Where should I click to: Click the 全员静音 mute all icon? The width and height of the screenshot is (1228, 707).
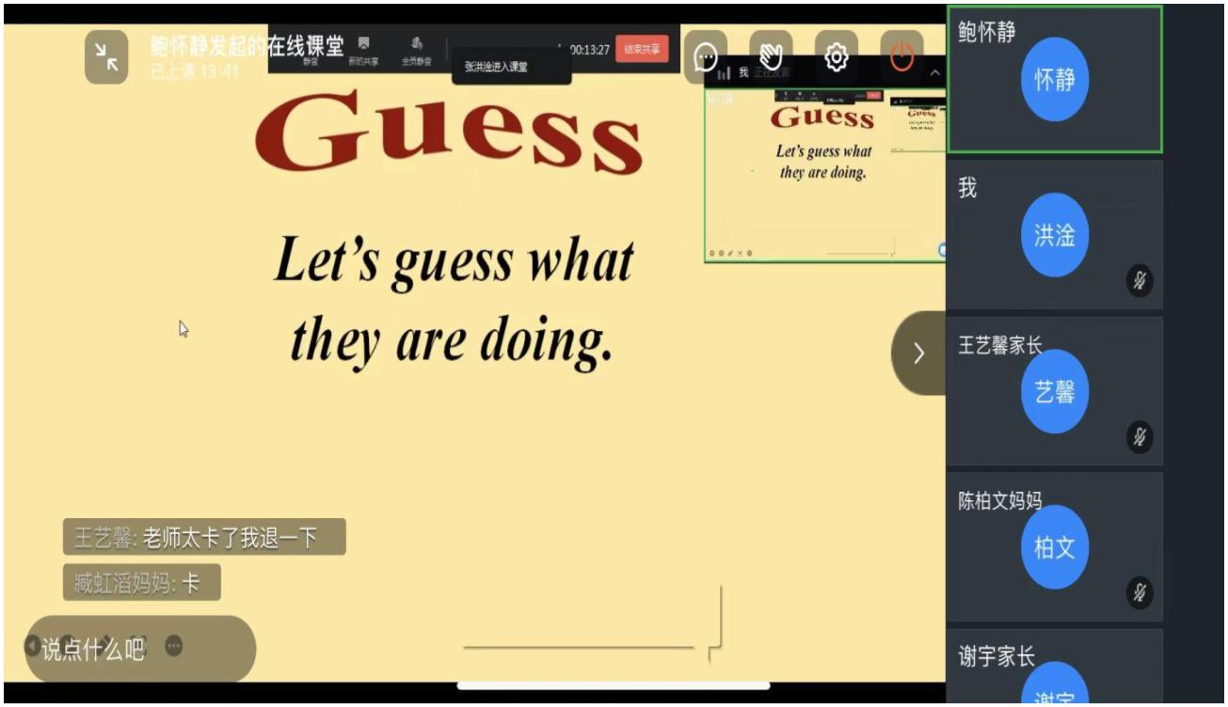pos(416,51)
